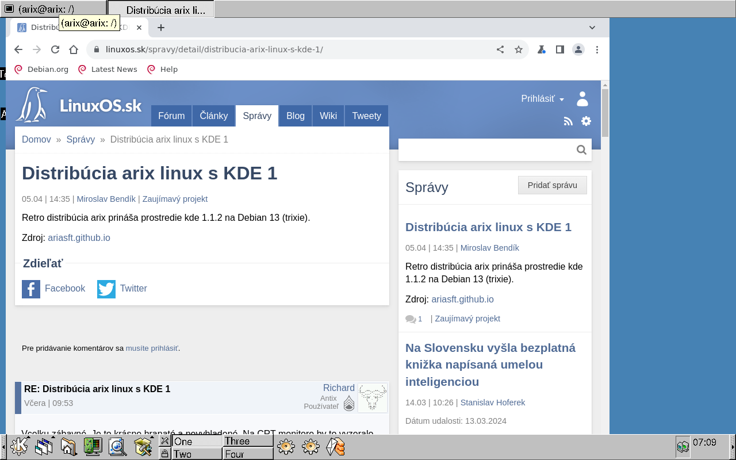Share article via Facebook icon
The width and height of the screenshot is (736, 460).
pos(31,289)
